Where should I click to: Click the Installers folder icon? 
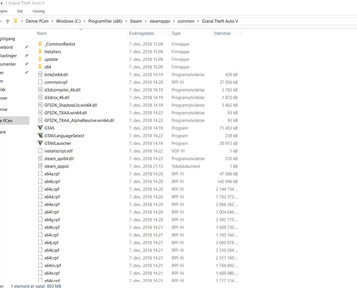point(40,51)
